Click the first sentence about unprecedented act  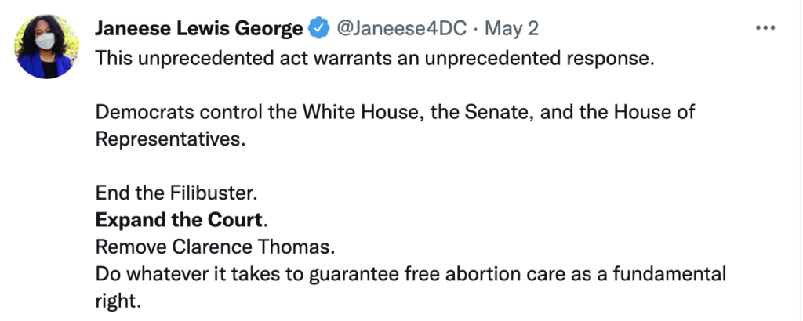tap(374, 60)
